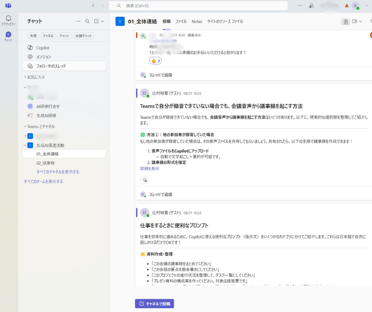
Task: Open the AI研修打合せ chat
Action: (64, 107)
